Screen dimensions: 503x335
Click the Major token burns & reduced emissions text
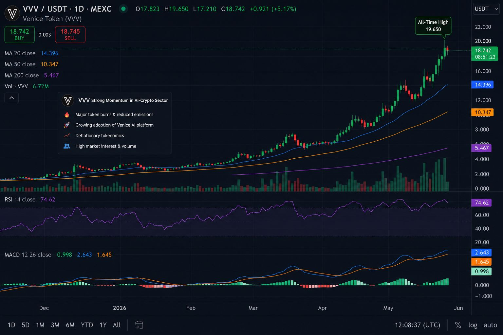(x=114, y=115)
